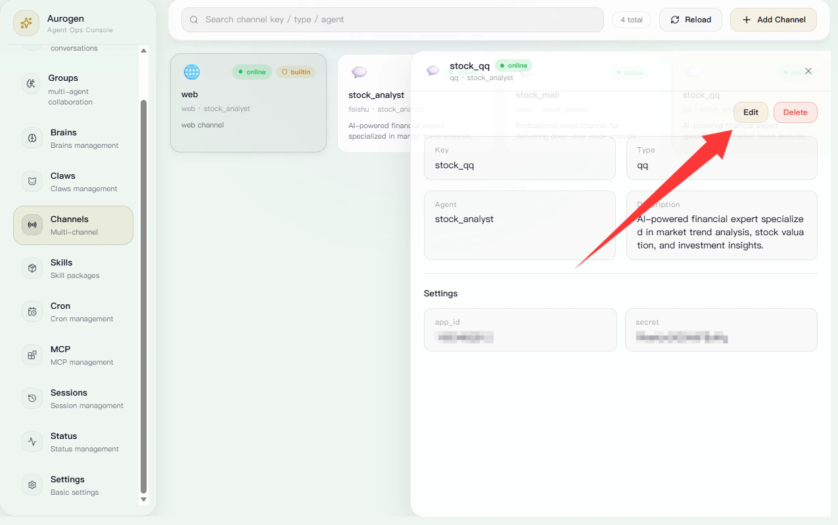Click online badge in stock_qq panel header
This screenshot has width=838, height=525.
point(513,65)
